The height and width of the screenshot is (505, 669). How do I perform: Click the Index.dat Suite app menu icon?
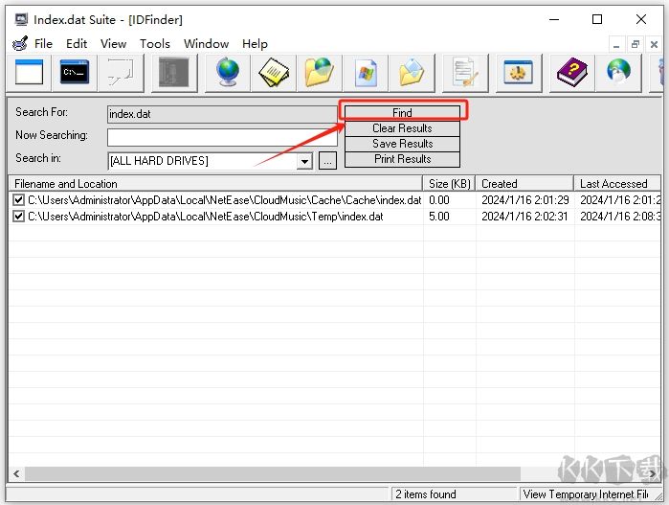tap(20, 43)
